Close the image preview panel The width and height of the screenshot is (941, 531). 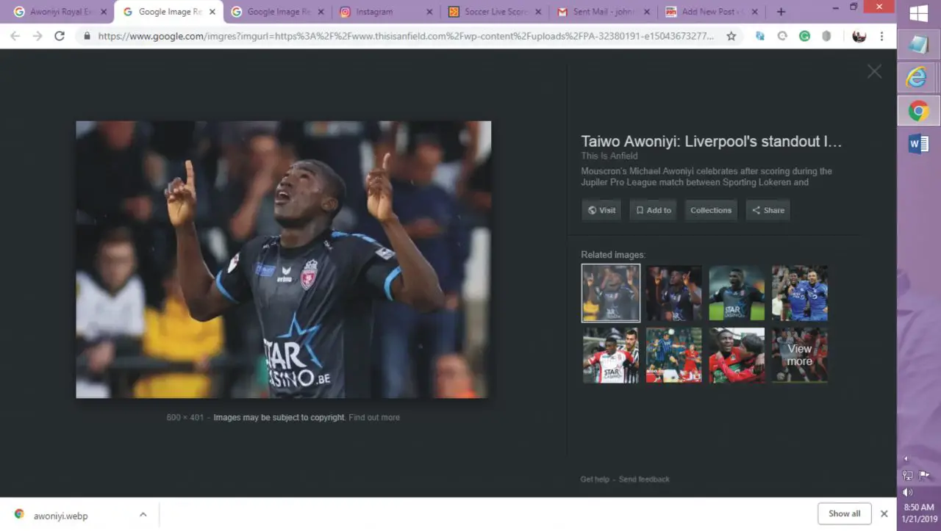(874, 71)
